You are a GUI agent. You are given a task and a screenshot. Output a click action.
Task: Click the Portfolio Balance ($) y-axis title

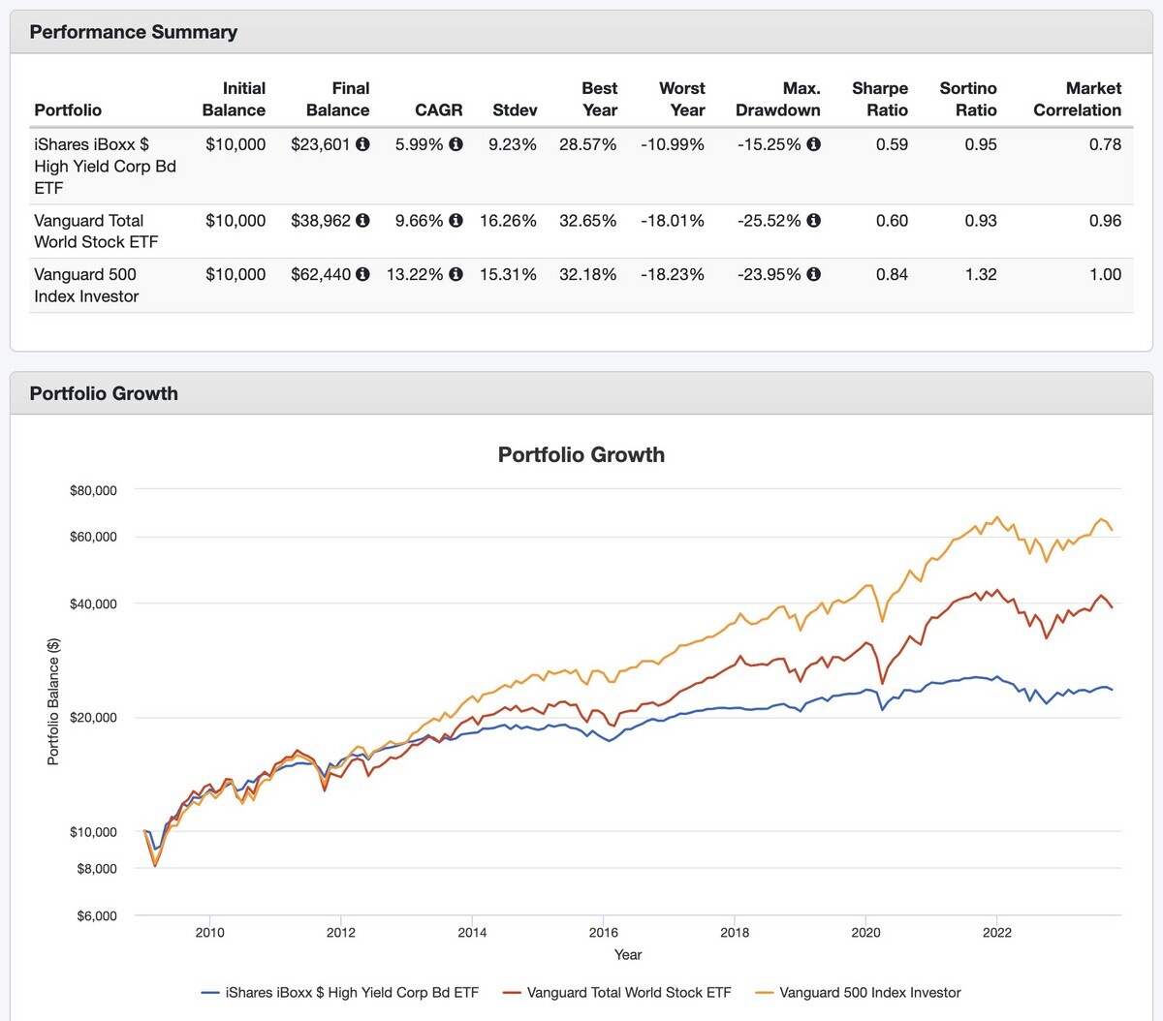pos(53,701)
